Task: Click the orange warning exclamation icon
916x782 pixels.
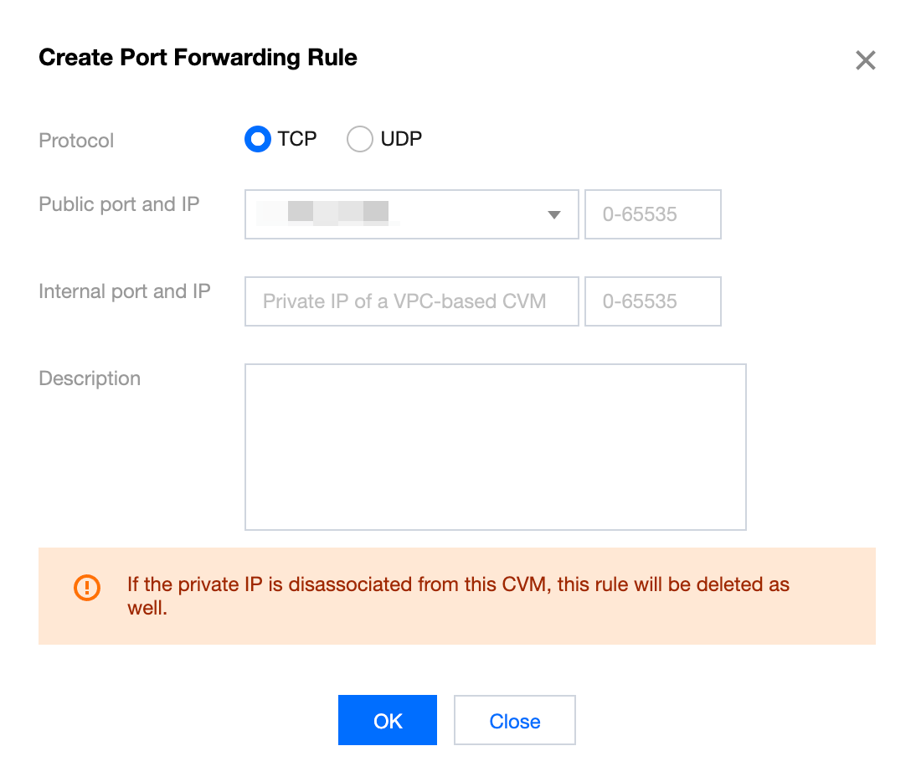Action: 87,588
